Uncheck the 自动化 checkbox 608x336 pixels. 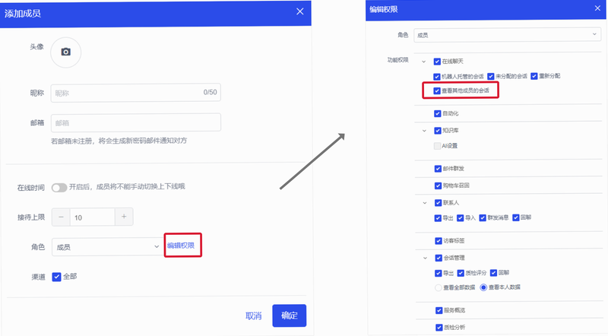pos(438,113)
